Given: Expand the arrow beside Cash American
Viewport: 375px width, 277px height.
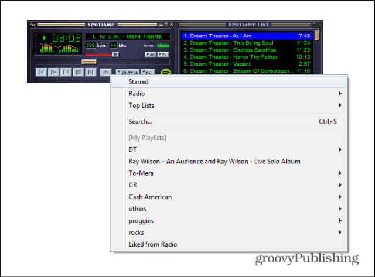Looking at the screenshot, I should coord(340,197).
